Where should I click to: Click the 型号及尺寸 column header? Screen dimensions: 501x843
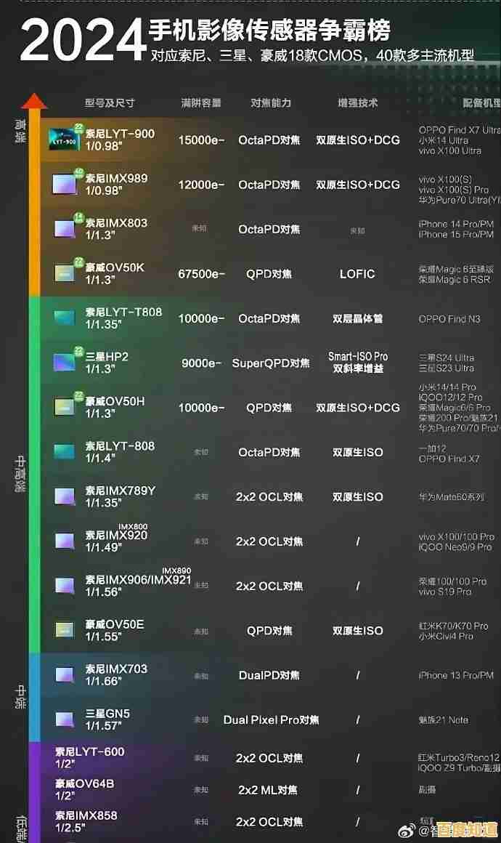pyautogui.click(x=110, y=102)
